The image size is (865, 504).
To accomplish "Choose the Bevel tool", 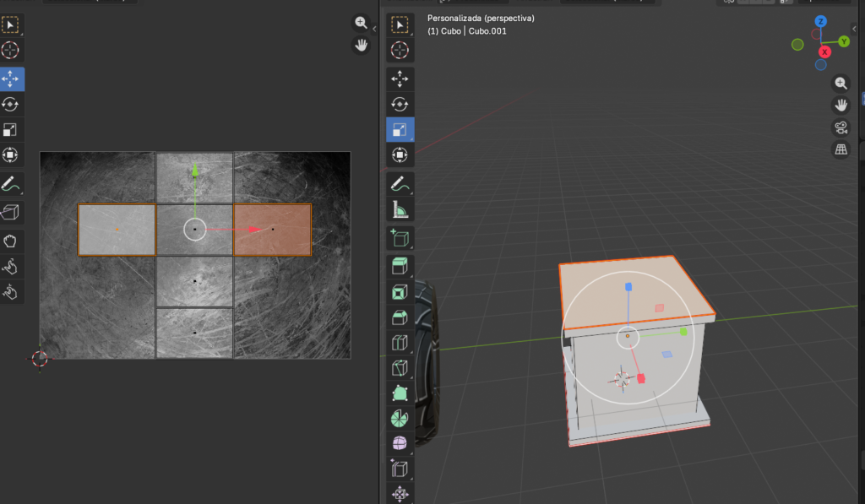I will [400, 317].
